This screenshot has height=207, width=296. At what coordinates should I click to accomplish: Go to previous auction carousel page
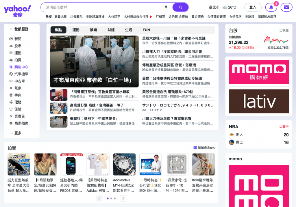(99, 198)
